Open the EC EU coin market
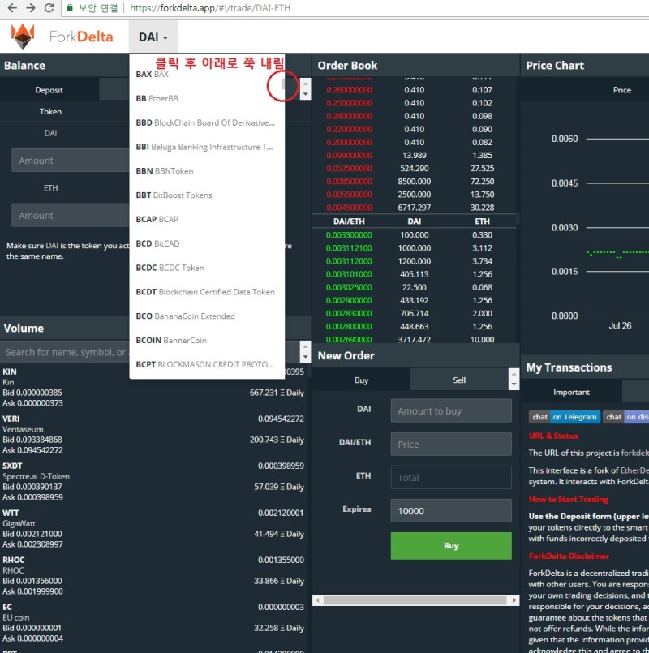Screen dimensions: 649x653 click(153, 622)
